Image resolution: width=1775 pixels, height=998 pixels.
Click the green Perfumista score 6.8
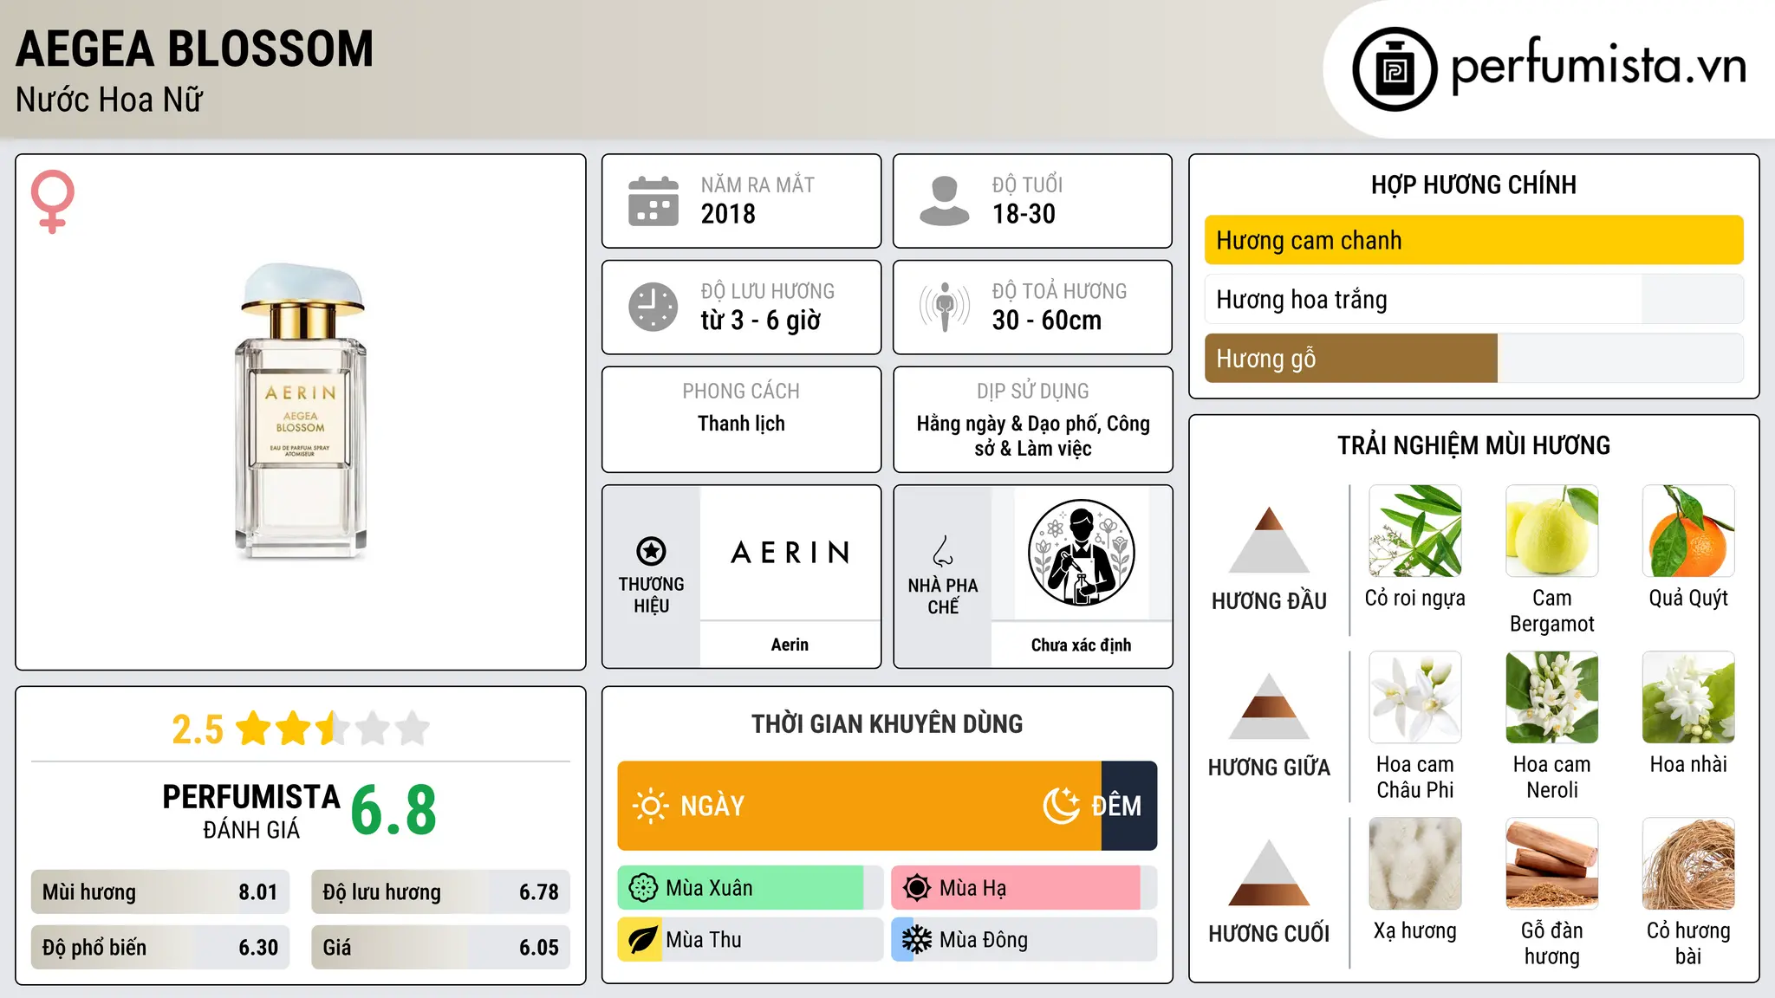[x=393, y=811]
